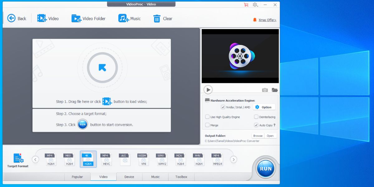
Task: Clear the loaded media list
Action: 162,18
